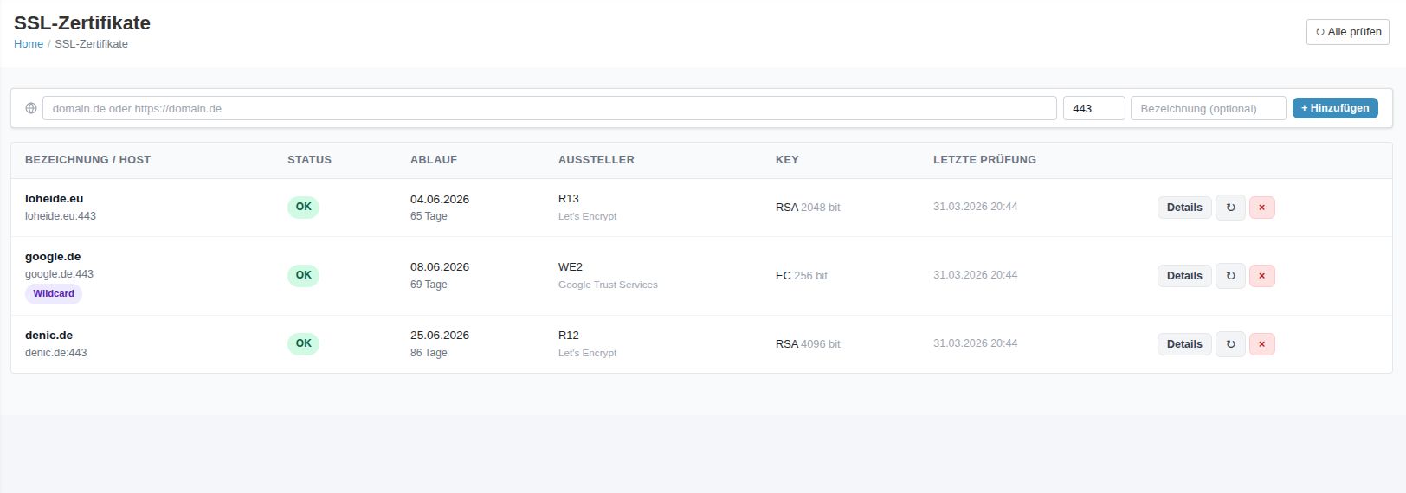This screenshot has width=1406, height=493.
Task: Click the OK status badge for denic.de
Action: coord(303,343)
